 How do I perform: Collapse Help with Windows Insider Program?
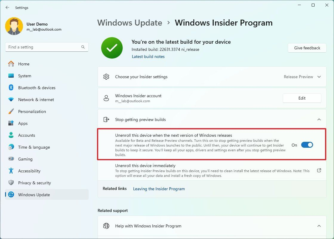319,226
